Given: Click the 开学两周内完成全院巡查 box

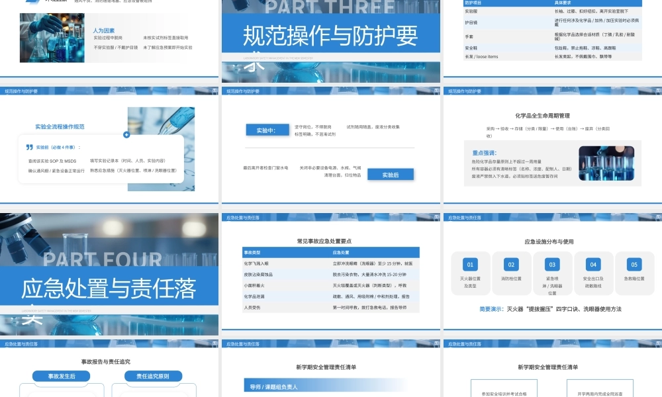Looking at the screenshot, I should tap(600, 388).
